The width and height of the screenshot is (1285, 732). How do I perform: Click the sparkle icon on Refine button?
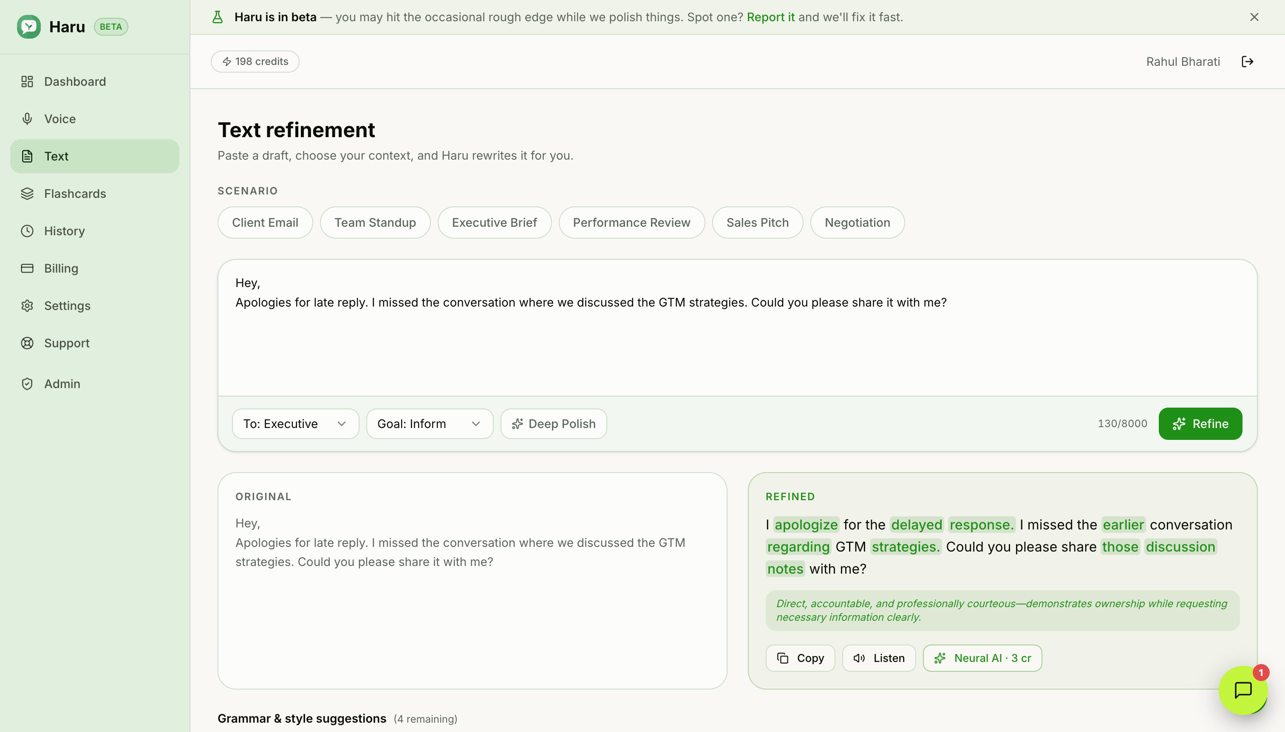click(1179, 424)
